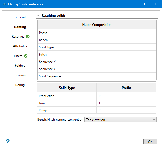Select the Sequence X row
Screen dimensions: 162x148
tap(97, 62)
